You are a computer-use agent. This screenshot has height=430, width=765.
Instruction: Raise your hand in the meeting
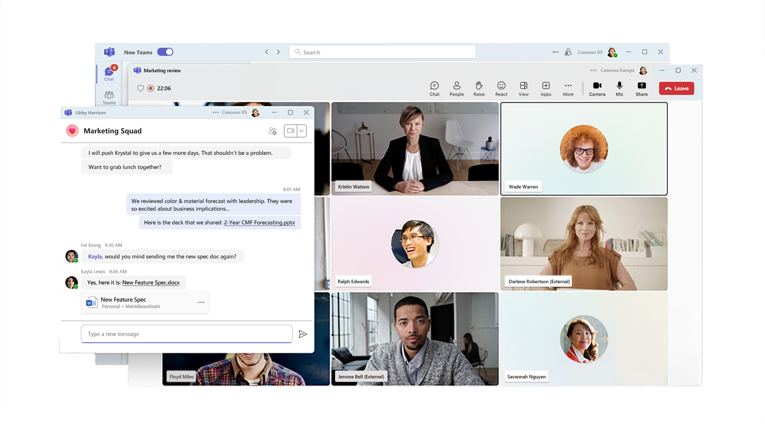(479, 88)
